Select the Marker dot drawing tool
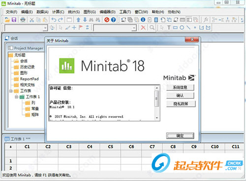 tap(195, 28)
